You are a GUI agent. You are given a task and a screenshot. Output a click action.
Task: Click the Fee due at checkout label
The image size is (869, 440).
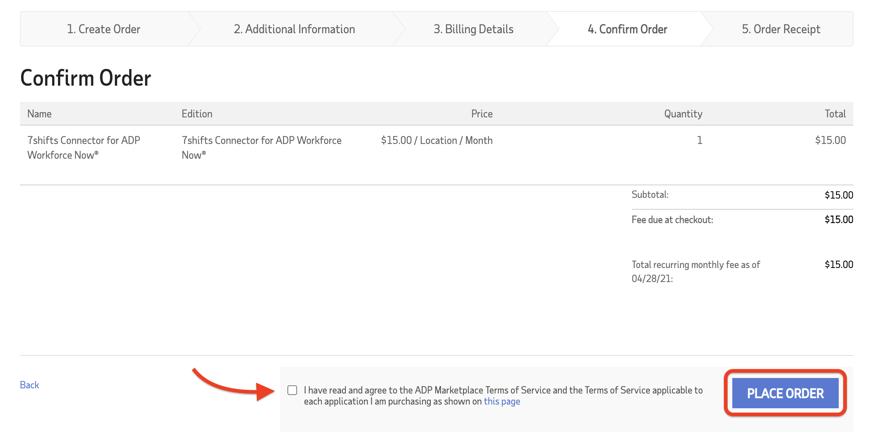point(672,219)
